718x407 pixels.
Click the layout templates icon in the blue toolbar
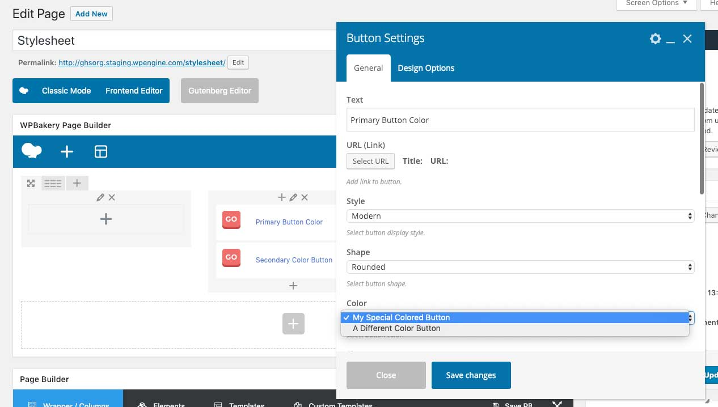coord(100,151)
